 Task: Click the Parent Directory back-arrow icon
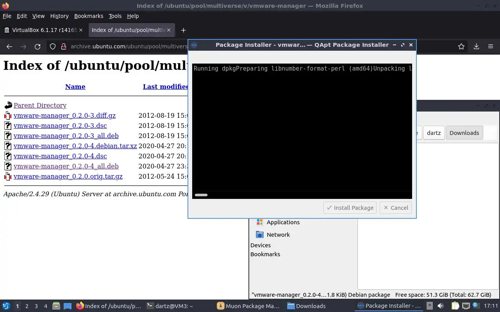tap(8, 105)
